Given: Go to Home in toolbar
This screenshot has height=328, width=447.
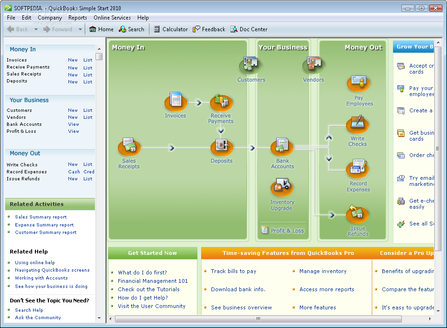Looking at the screenshot, I should point(102,29).
